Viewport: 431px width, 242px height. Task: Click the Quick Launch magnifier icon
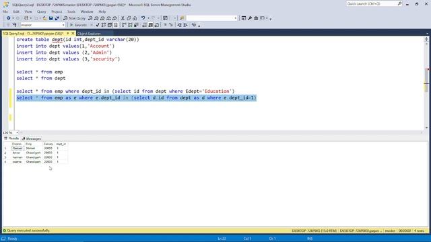pyautogui.click(x=399, y=3)
